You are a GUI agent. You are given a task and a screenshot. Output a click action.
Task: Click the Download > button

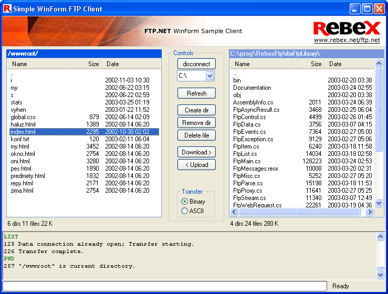[196, 152]
